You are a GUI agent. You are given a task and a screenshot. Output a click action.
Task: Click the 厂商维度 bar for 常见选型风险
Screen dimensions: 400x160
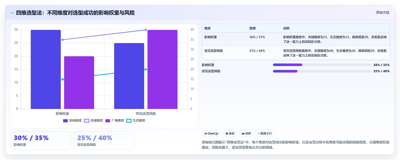click(x=162, y=69)
